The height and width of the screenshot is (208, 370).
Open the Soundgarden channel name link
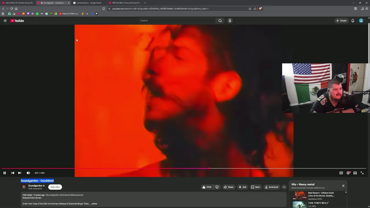tap(35, 186)
